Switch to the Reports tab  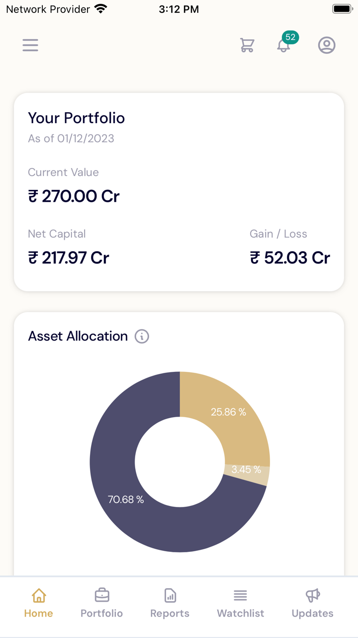[x=170, y=613]
